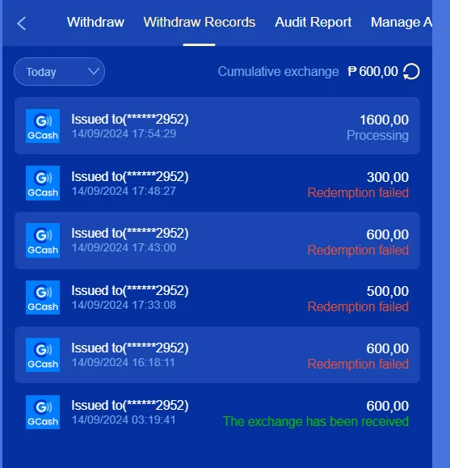This screenshot has height=468, width=450.
Task: Click Redemption failed under 500,00
Action: (x=358, y=307)
